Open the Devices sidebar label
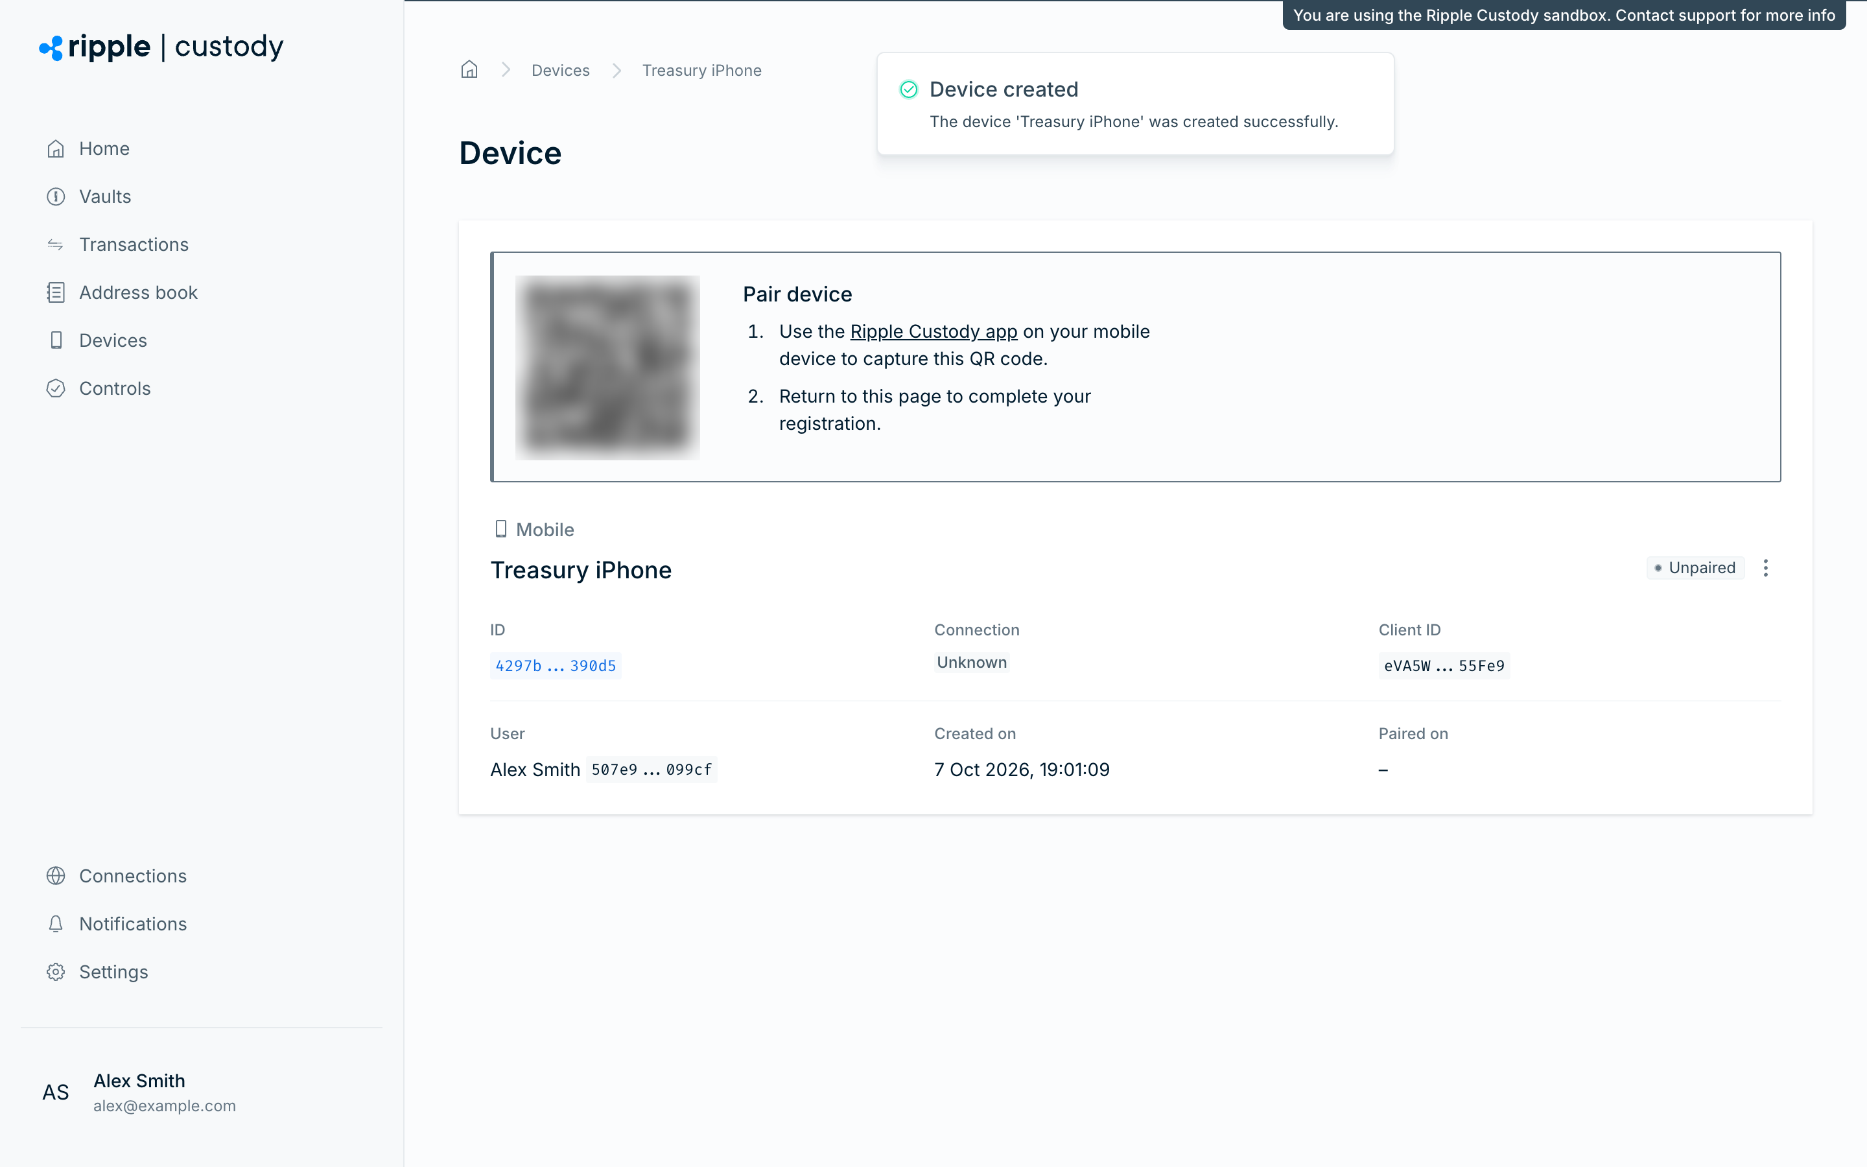Screen dimensions: 1867x1167 (x=113, y=340)
